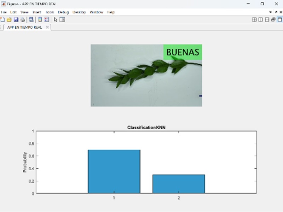Click the y-axis tick label 0.4
Image resolution: width=283 pixels, height=212 pixels.
point(31,169)
